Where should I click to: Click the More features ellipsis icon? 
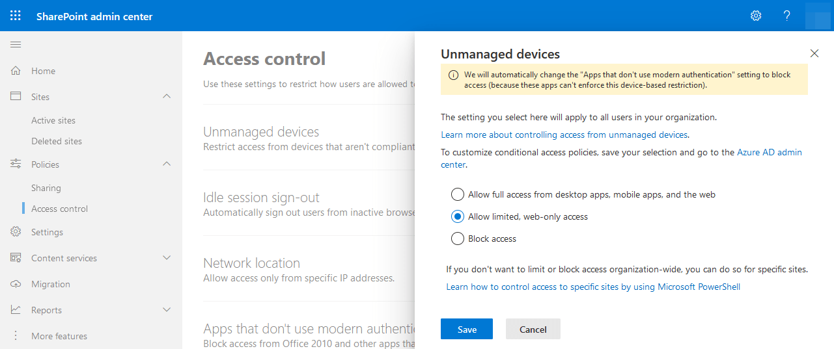tap(16, 336)
